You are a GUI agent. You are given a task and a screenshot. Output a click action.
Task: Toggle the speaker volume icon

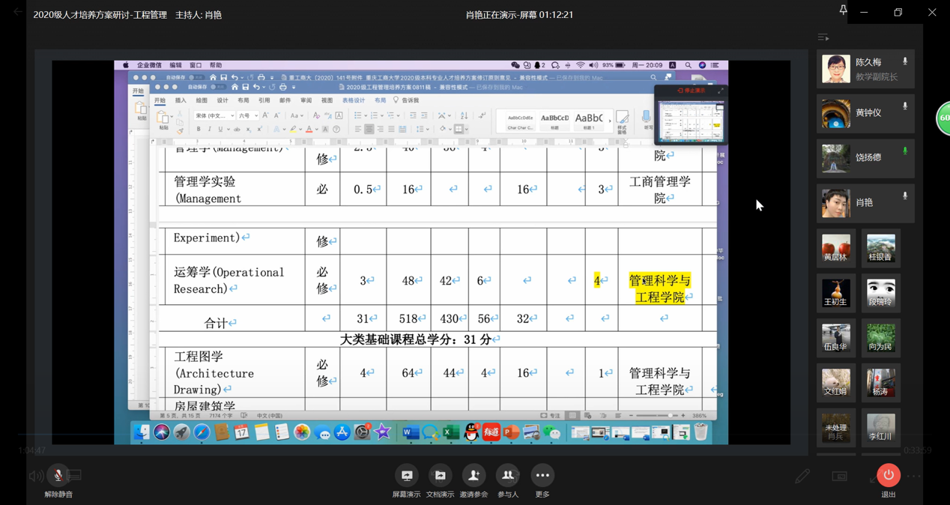tap(35, 476)
